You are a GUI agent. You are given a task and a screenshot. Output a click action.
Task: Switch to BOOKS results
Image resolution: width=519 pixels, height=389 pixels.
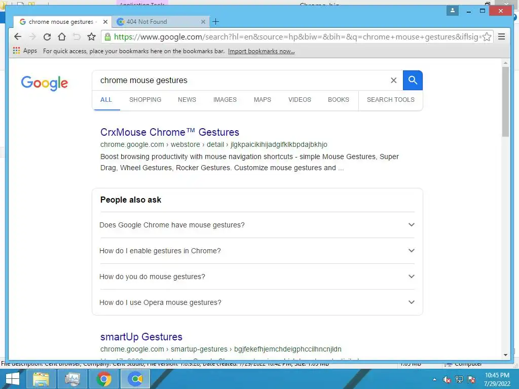[x=338, y=100]
